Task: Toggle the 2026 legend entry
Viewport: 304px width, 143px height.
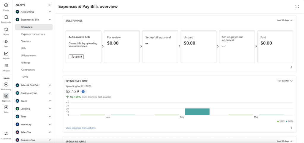Action: 289,122
